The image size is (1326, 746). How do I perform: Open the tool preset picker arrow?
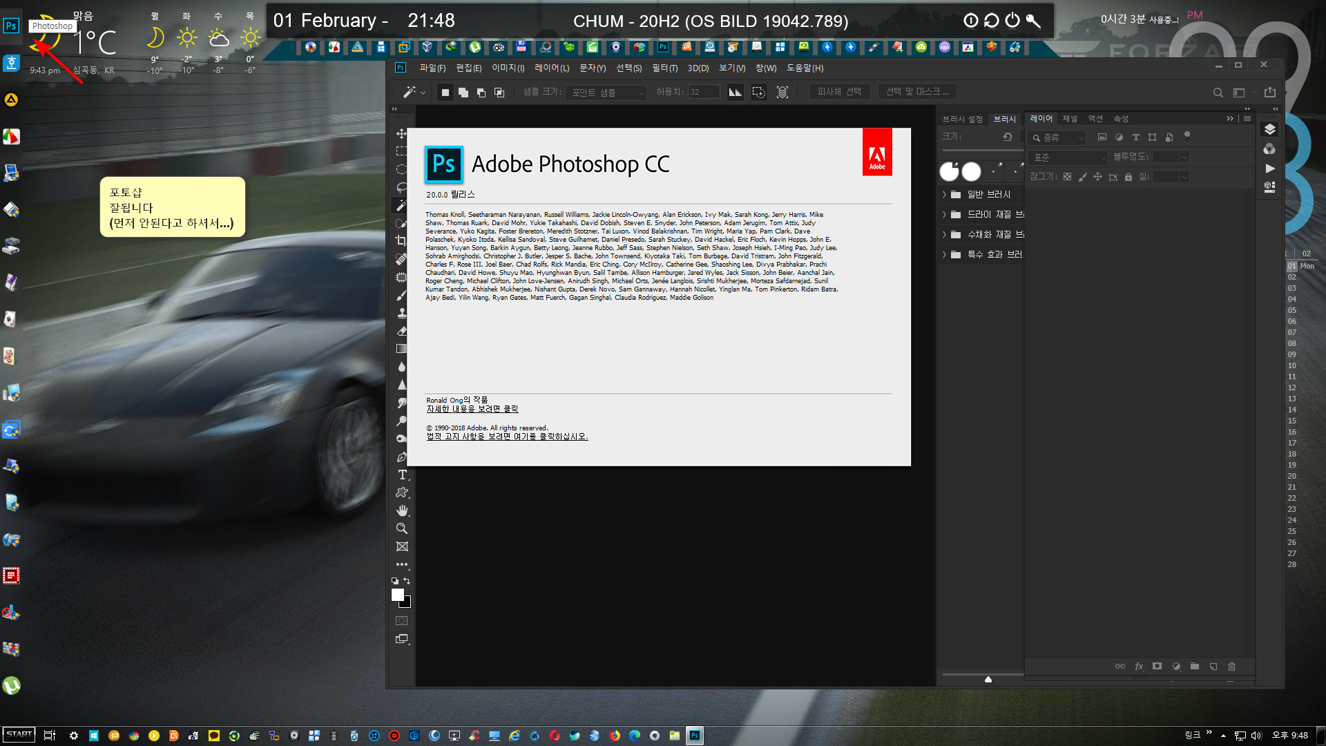(423, 93)
